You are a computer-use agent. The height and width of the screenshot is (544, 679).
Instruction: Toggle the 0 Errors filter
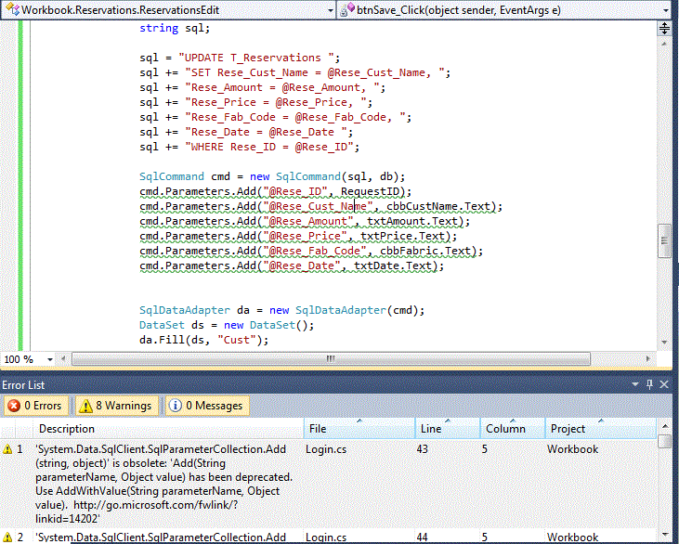point(35,406)
